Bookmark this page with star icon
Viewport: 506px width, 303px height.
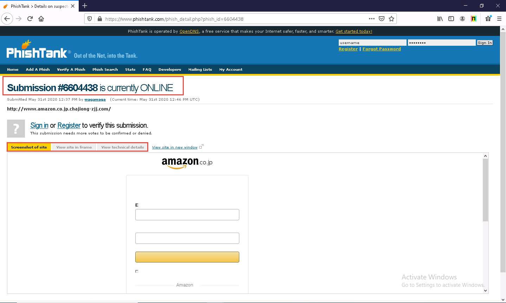(x=391, y=19)
